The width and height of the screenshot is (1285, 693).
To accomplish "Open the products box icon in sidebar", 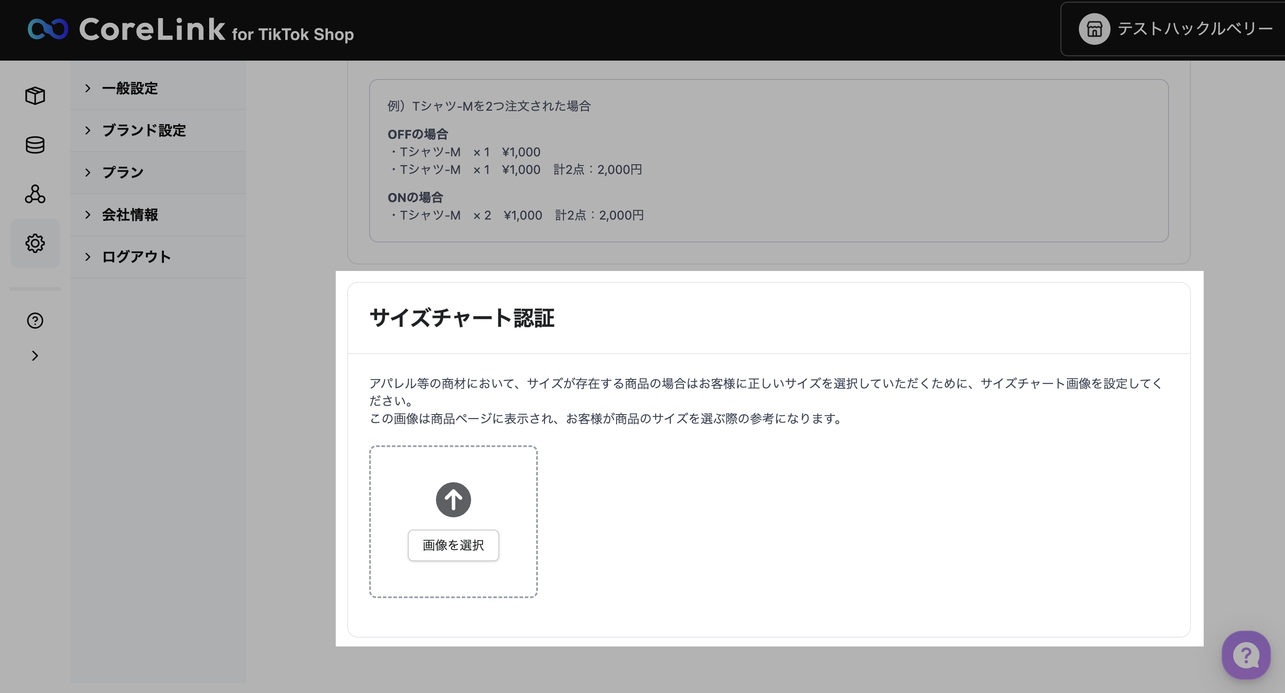I will (x=35, y=95).
